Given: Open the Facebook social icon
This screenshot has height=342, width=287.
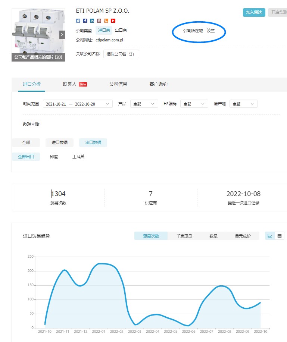Looking at the screenshot, I should [x=85, y=21].
